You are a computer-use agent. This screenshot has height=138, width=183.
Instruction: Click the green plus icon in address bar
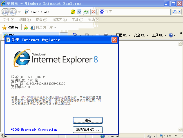pyautogui.click(x=73, y=12)
